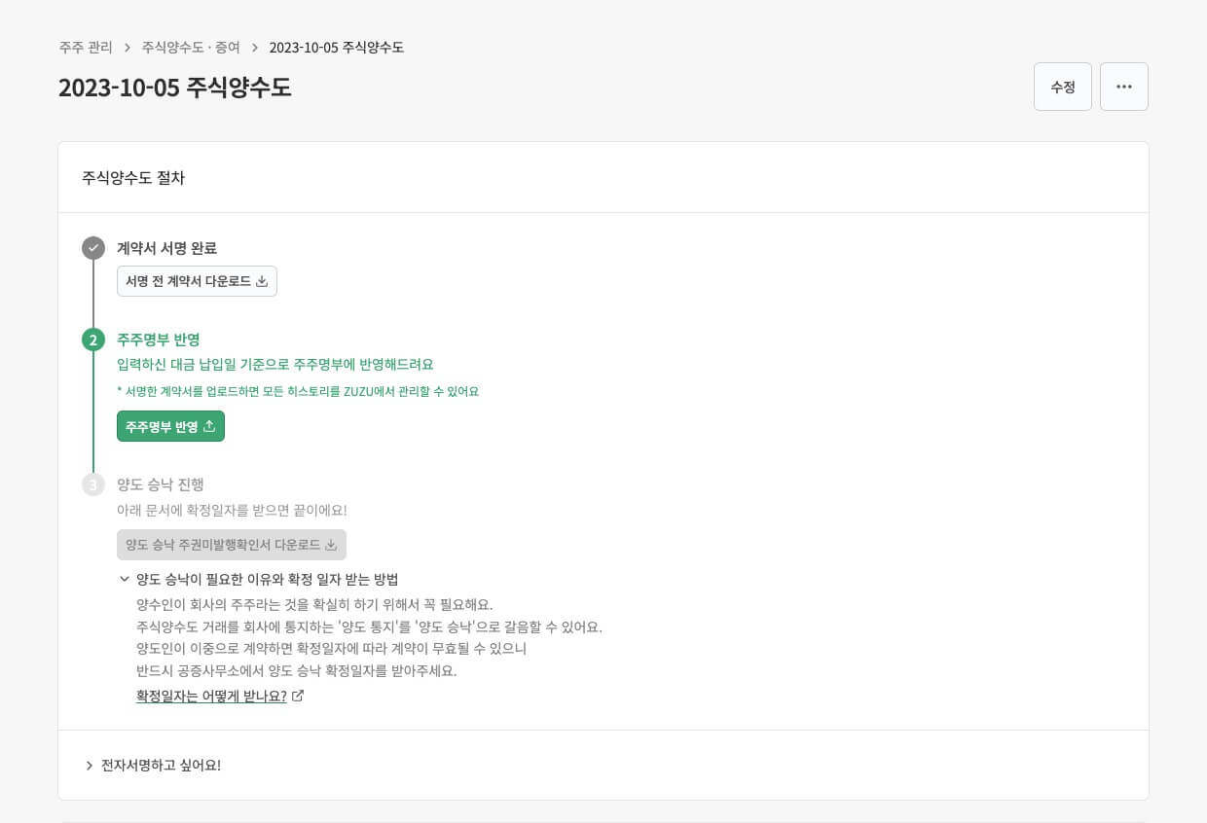
Task: Click the upload icon inside 주주명부 반영 button
Action: click(x=208, y=426)
